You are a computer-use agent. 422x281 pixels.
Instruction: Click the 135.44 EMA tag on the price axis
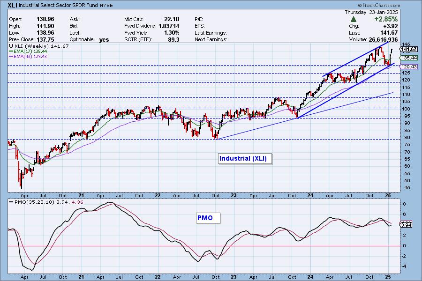409,58
